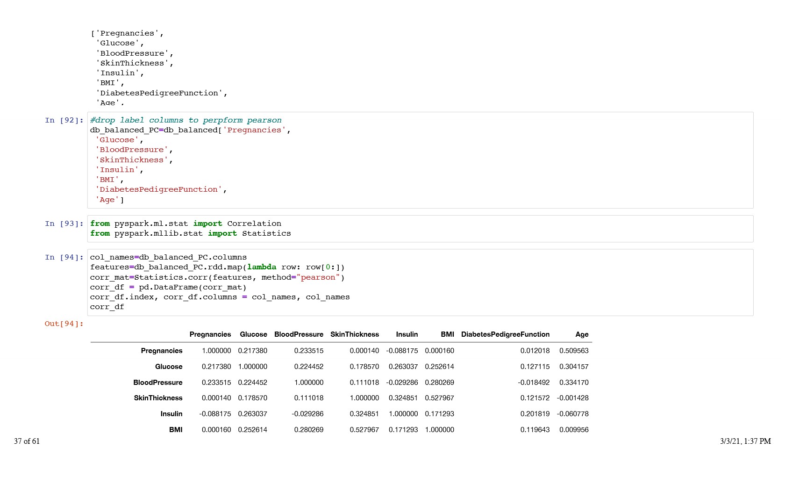Select the Age column header
The image size is (785, 477).
[x=582, y=334]
